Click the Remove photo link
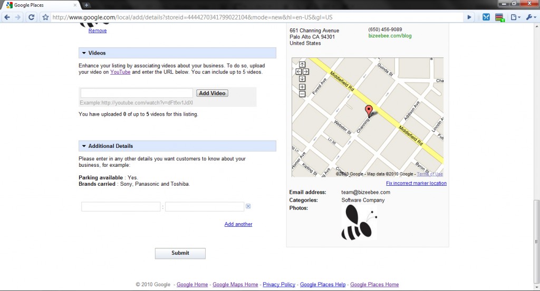 click(x=98, y=31)
